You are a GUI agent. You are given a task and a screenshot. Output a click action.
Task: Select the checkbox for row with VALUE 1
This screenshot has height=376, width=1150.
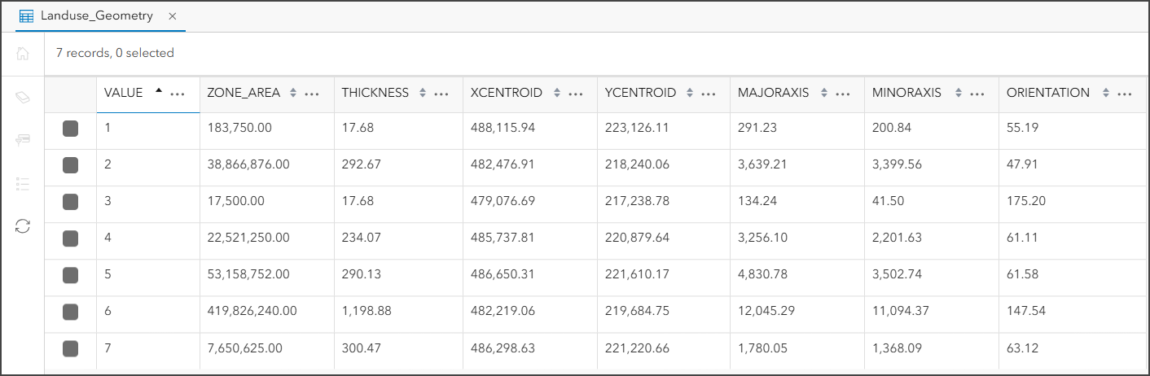point(71,129)
